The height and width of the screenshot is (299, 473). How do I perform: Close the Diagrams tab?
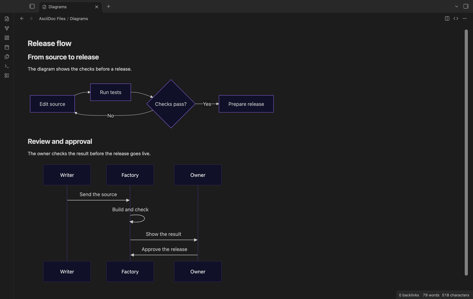(97, 7)
